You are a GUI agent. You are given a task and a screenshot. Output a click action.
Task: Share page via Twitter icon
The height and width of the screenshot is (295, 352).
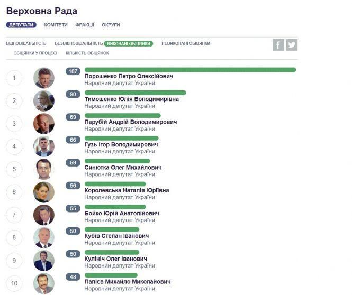pyautogui.click(x=292, y=45)
